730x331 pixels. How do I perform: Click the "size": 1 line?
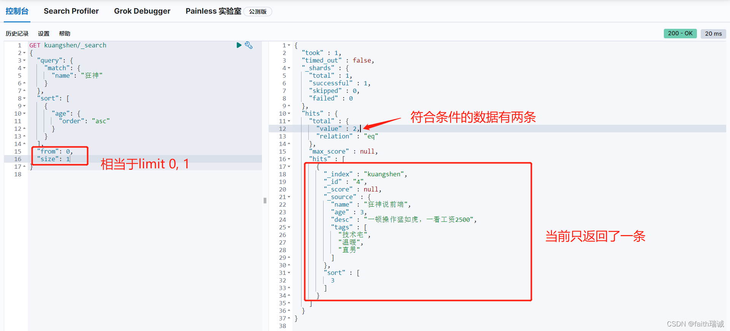tap(53, 159)
